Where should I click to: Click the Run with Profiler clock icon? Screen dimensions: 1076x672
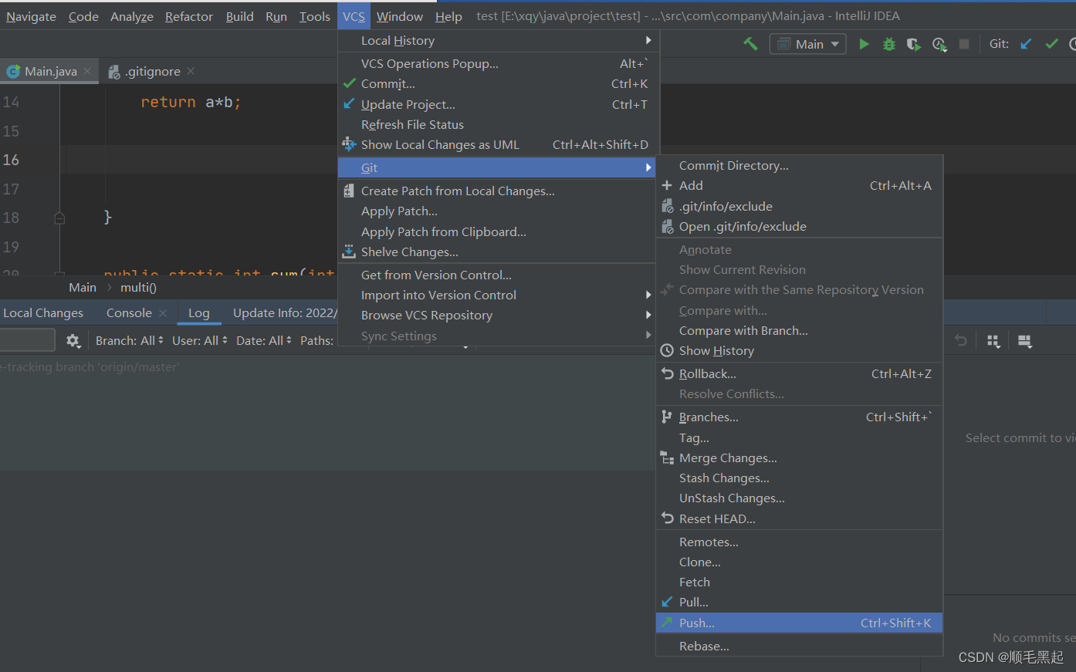click(939, 44)
